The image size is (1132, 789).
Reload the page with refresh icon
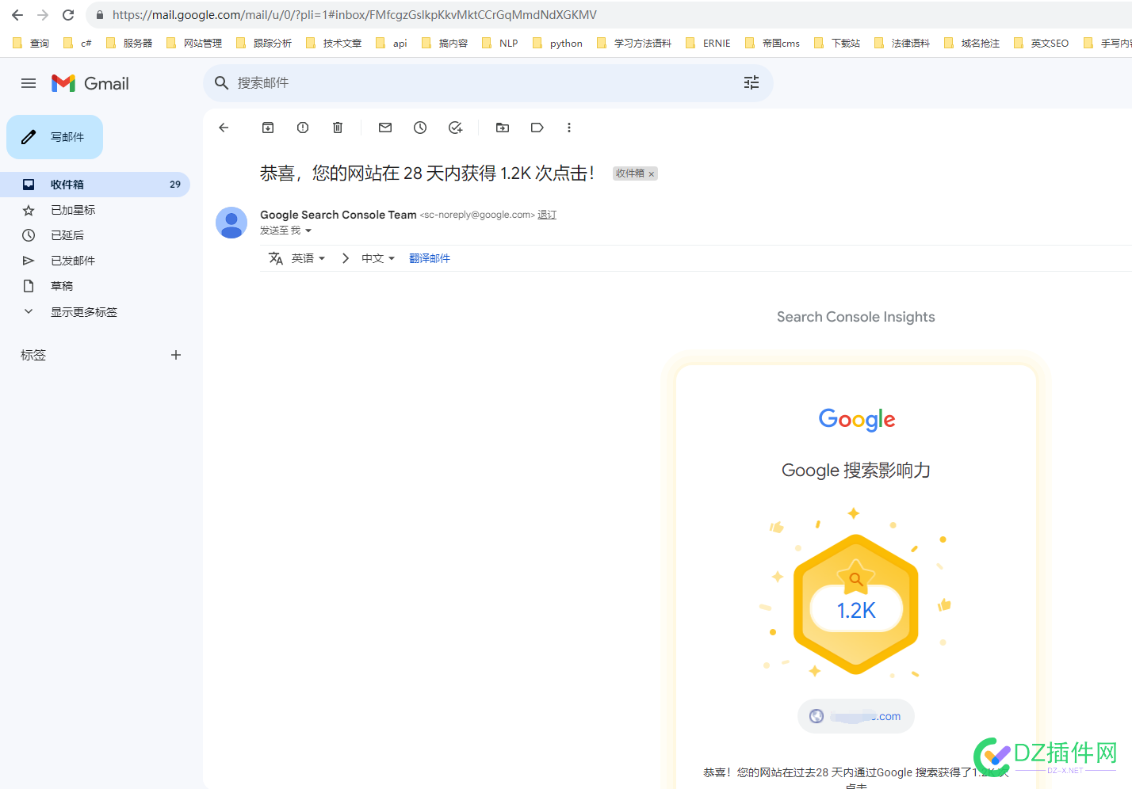click(x=68, y=15)
